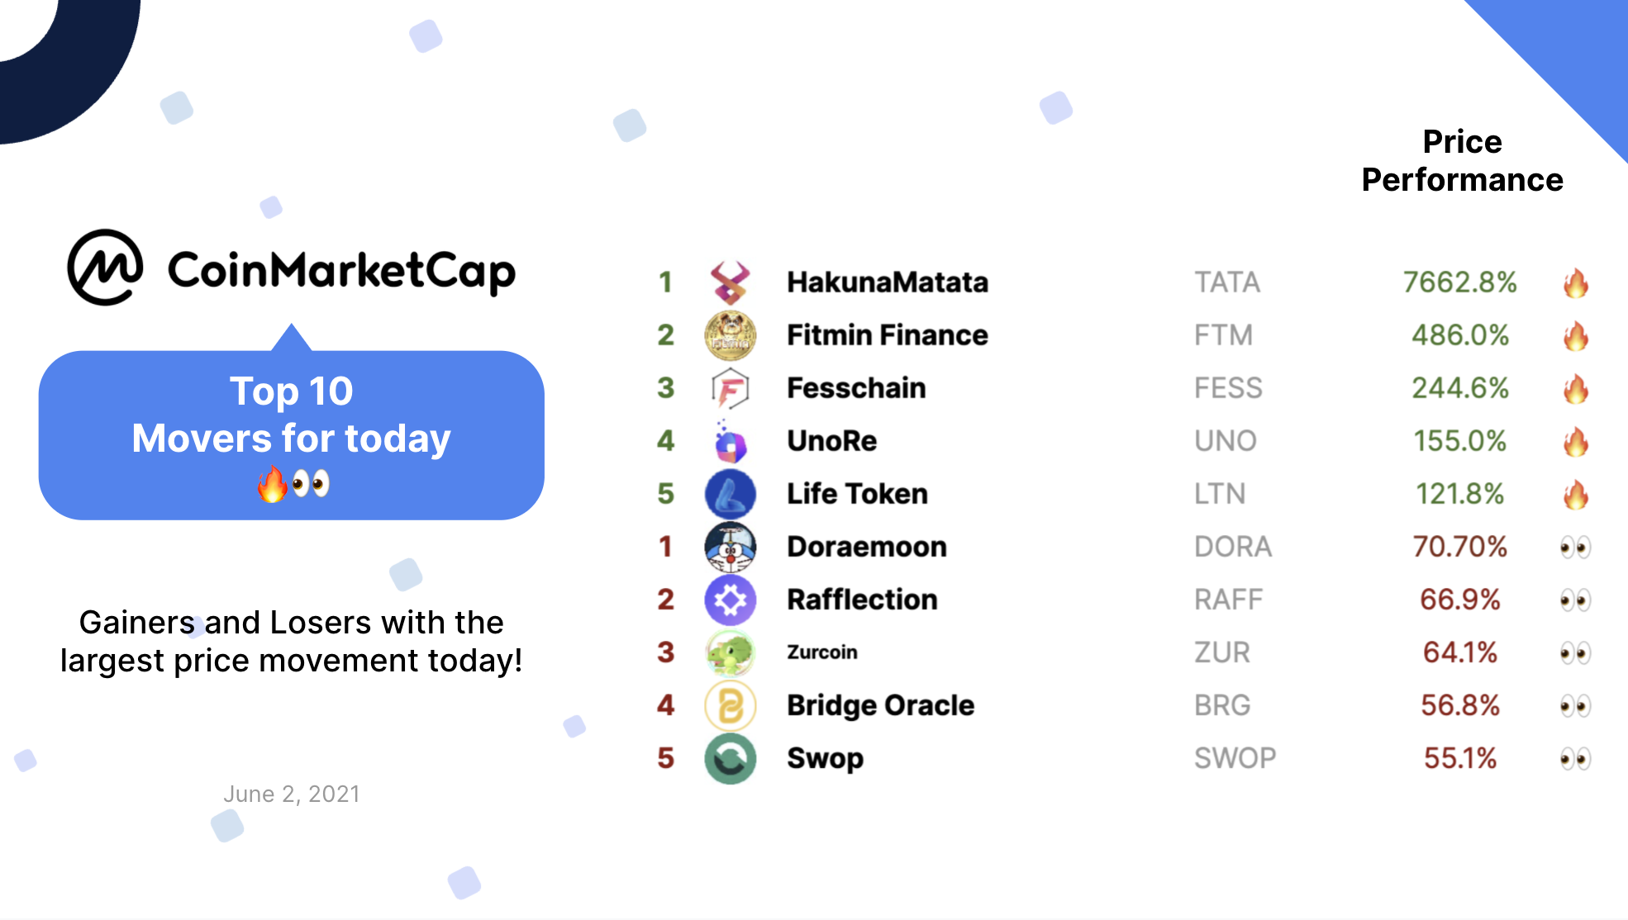Viewport: 1628px width, 920px height.
Task: Click the fire emoji beside 7662.8%
Action: click(x=1576, y=282)
